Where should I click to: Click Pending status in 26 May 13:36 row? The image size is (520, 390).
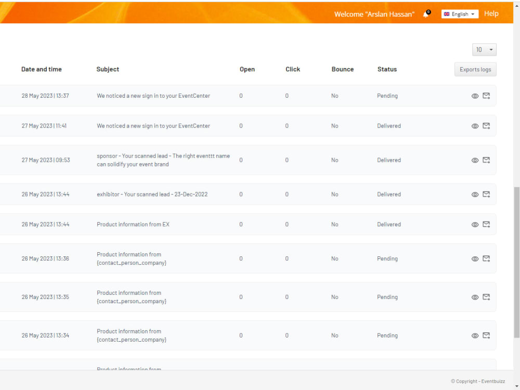(387, 258)
